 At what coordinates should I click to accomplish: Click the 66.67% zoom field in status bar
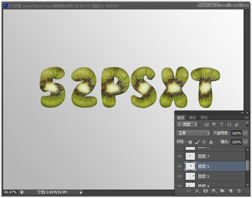10,192
